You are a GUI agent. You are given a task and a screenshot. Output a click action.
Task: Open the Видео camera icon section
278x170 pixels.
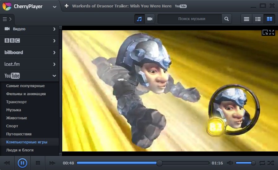click(x=7, y=29)
